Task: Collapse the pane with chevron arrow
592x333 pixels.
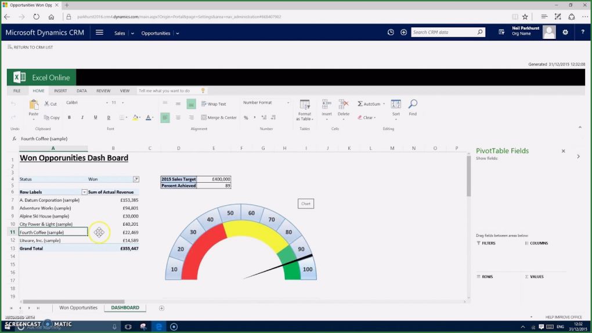Action: (579, 156)
